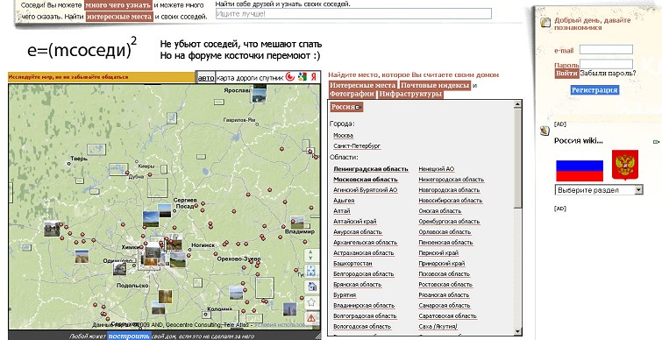Viewport: 662px width, 340px height.
Task: Expand the Россия wiki panel arrow
Action: point(656,142)
